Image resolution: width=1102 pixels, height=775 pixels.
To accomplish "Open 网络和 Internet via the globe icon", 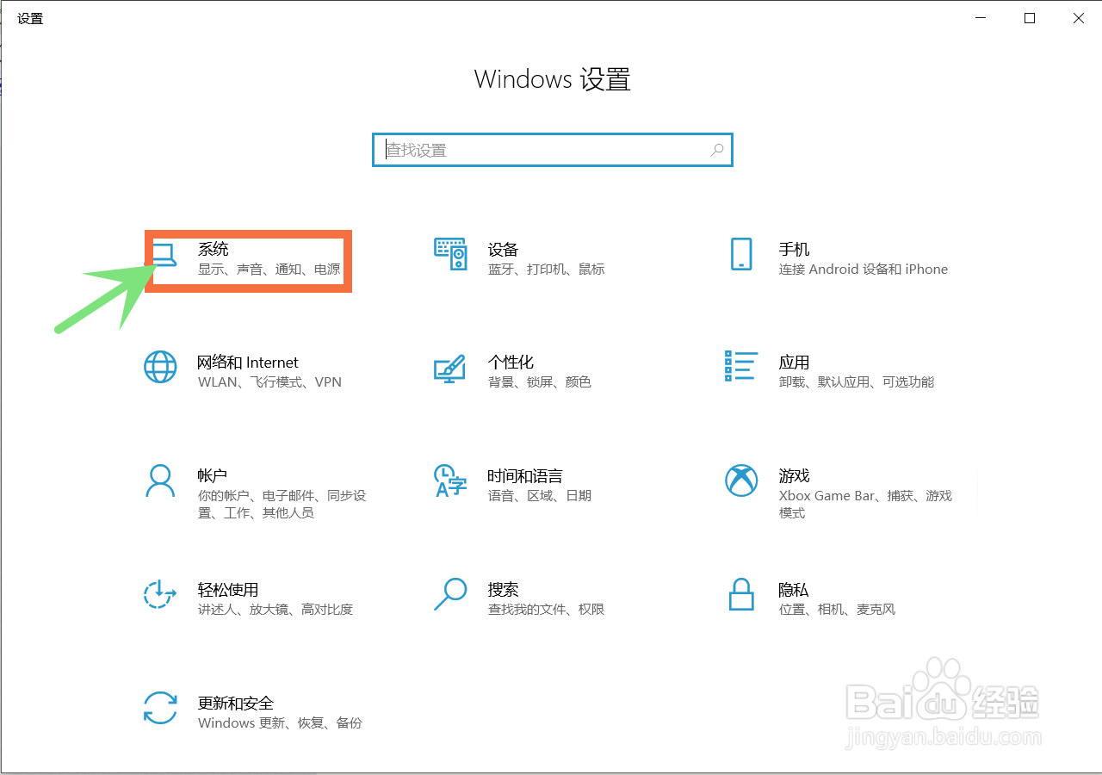I will pos(159,369).
